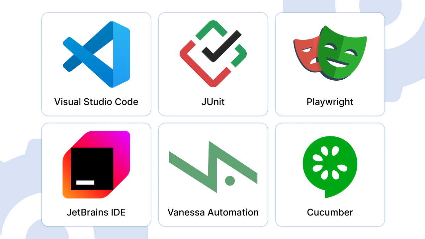Open the Visual Studio Code card

coord(96,64)
